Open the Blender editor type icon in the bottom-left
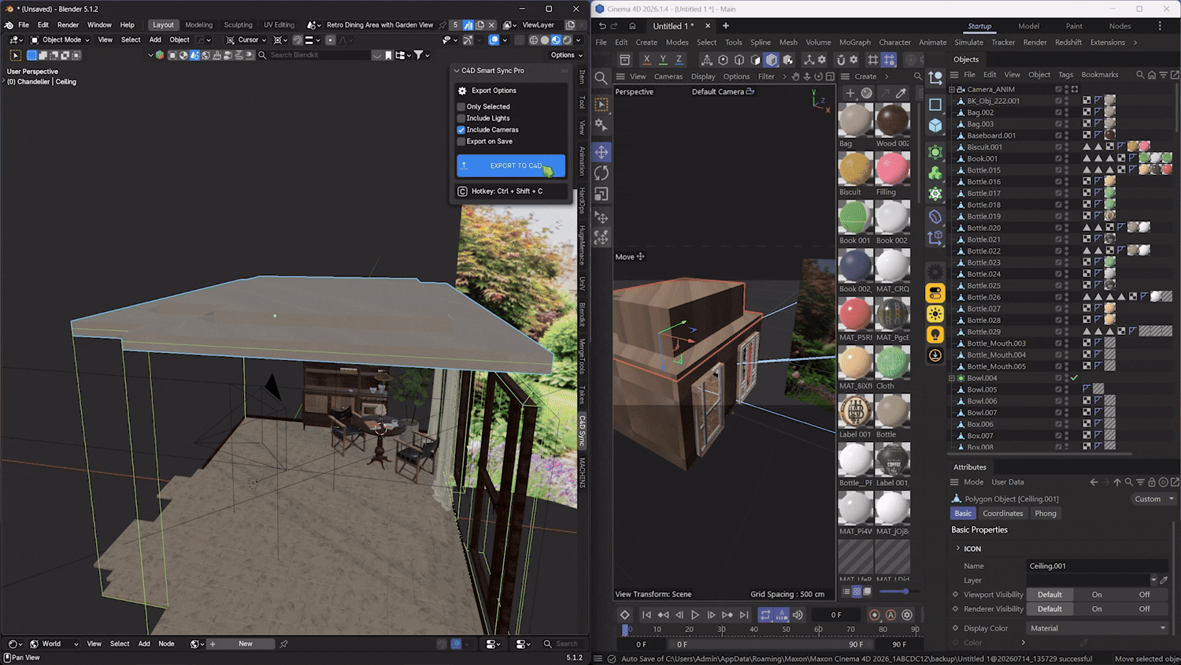The height and width of the screenshot is (665, 1181). click(x=15, y=644)
